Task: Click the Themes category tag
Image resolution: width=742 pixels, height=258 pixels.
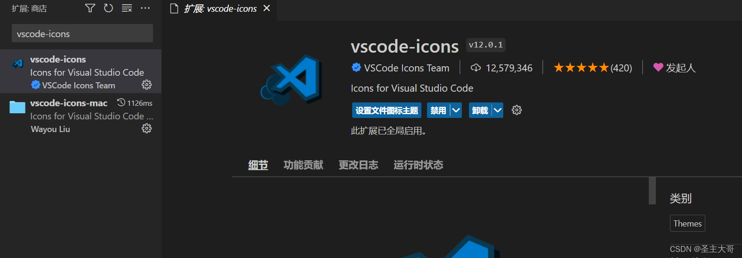Action: [687, 223]
